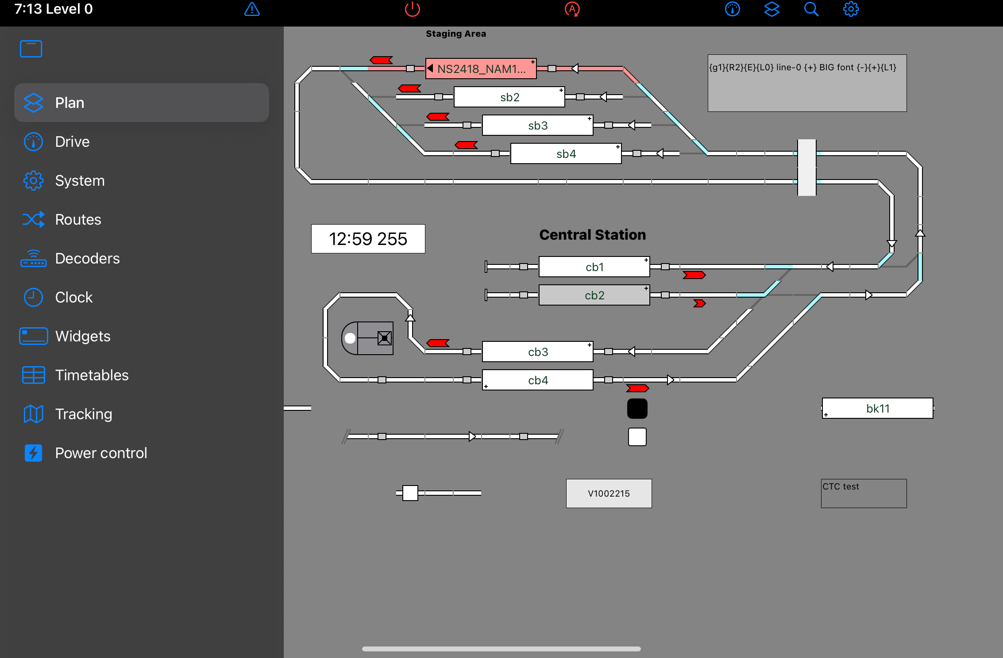
Task: Toggle the red signal above sb2 track
Action: 409,88
